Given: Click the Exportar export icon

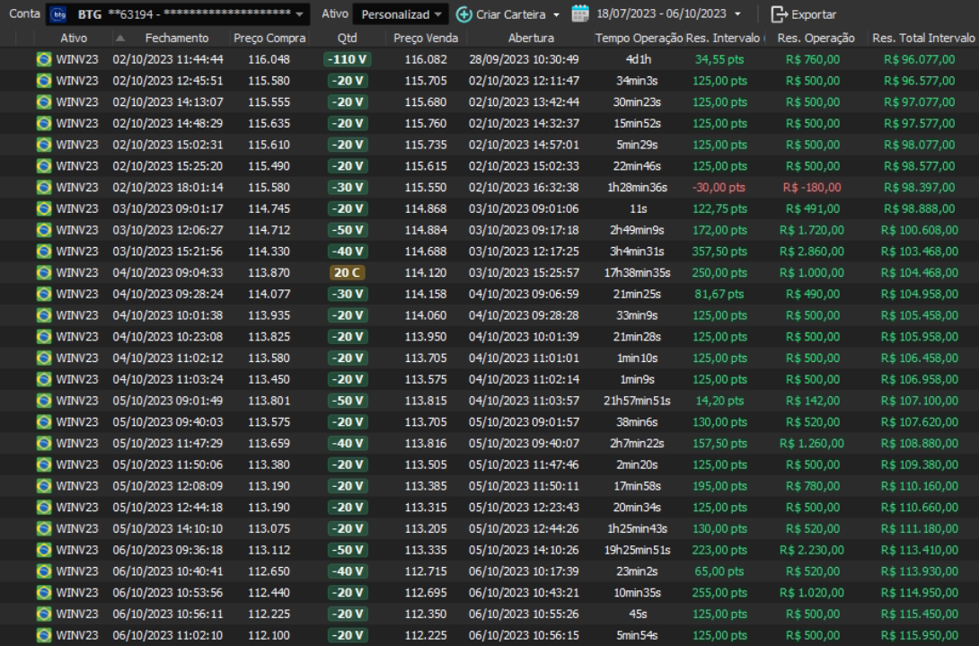Looking at the screenshot, I should (779, 14).
